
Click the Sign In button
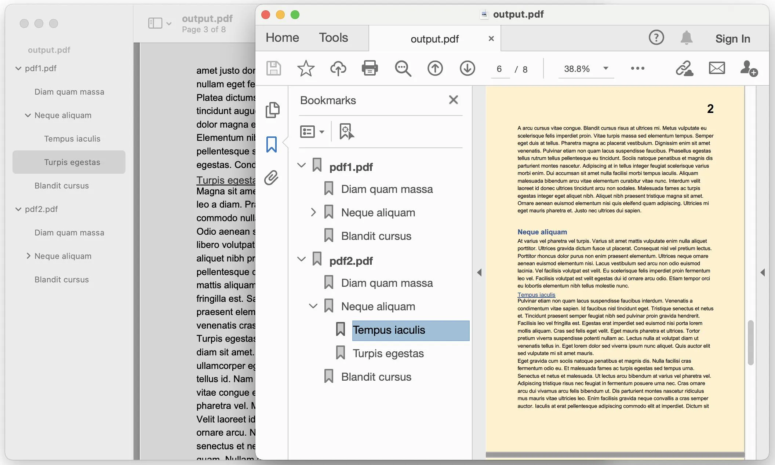pyautogui.click(x=732, y=39)
